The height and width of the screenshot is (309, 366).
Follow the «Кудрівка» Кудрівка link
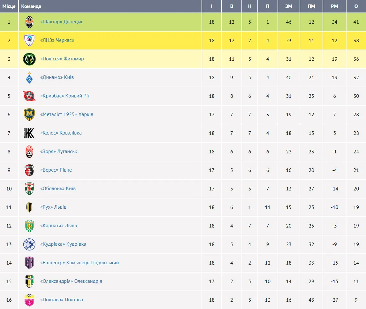(x=63, y=244)
